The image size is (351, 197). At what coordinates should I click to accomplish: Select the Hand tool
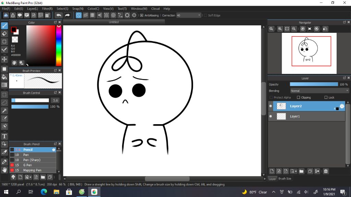point(4,170)
